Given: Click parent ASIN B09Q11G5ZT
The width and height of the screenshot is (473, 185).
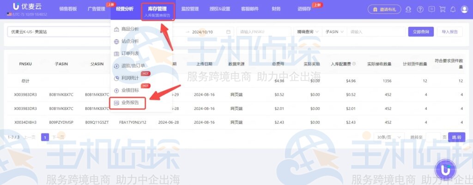Looking at the screenshot, I should coord(97,122).
